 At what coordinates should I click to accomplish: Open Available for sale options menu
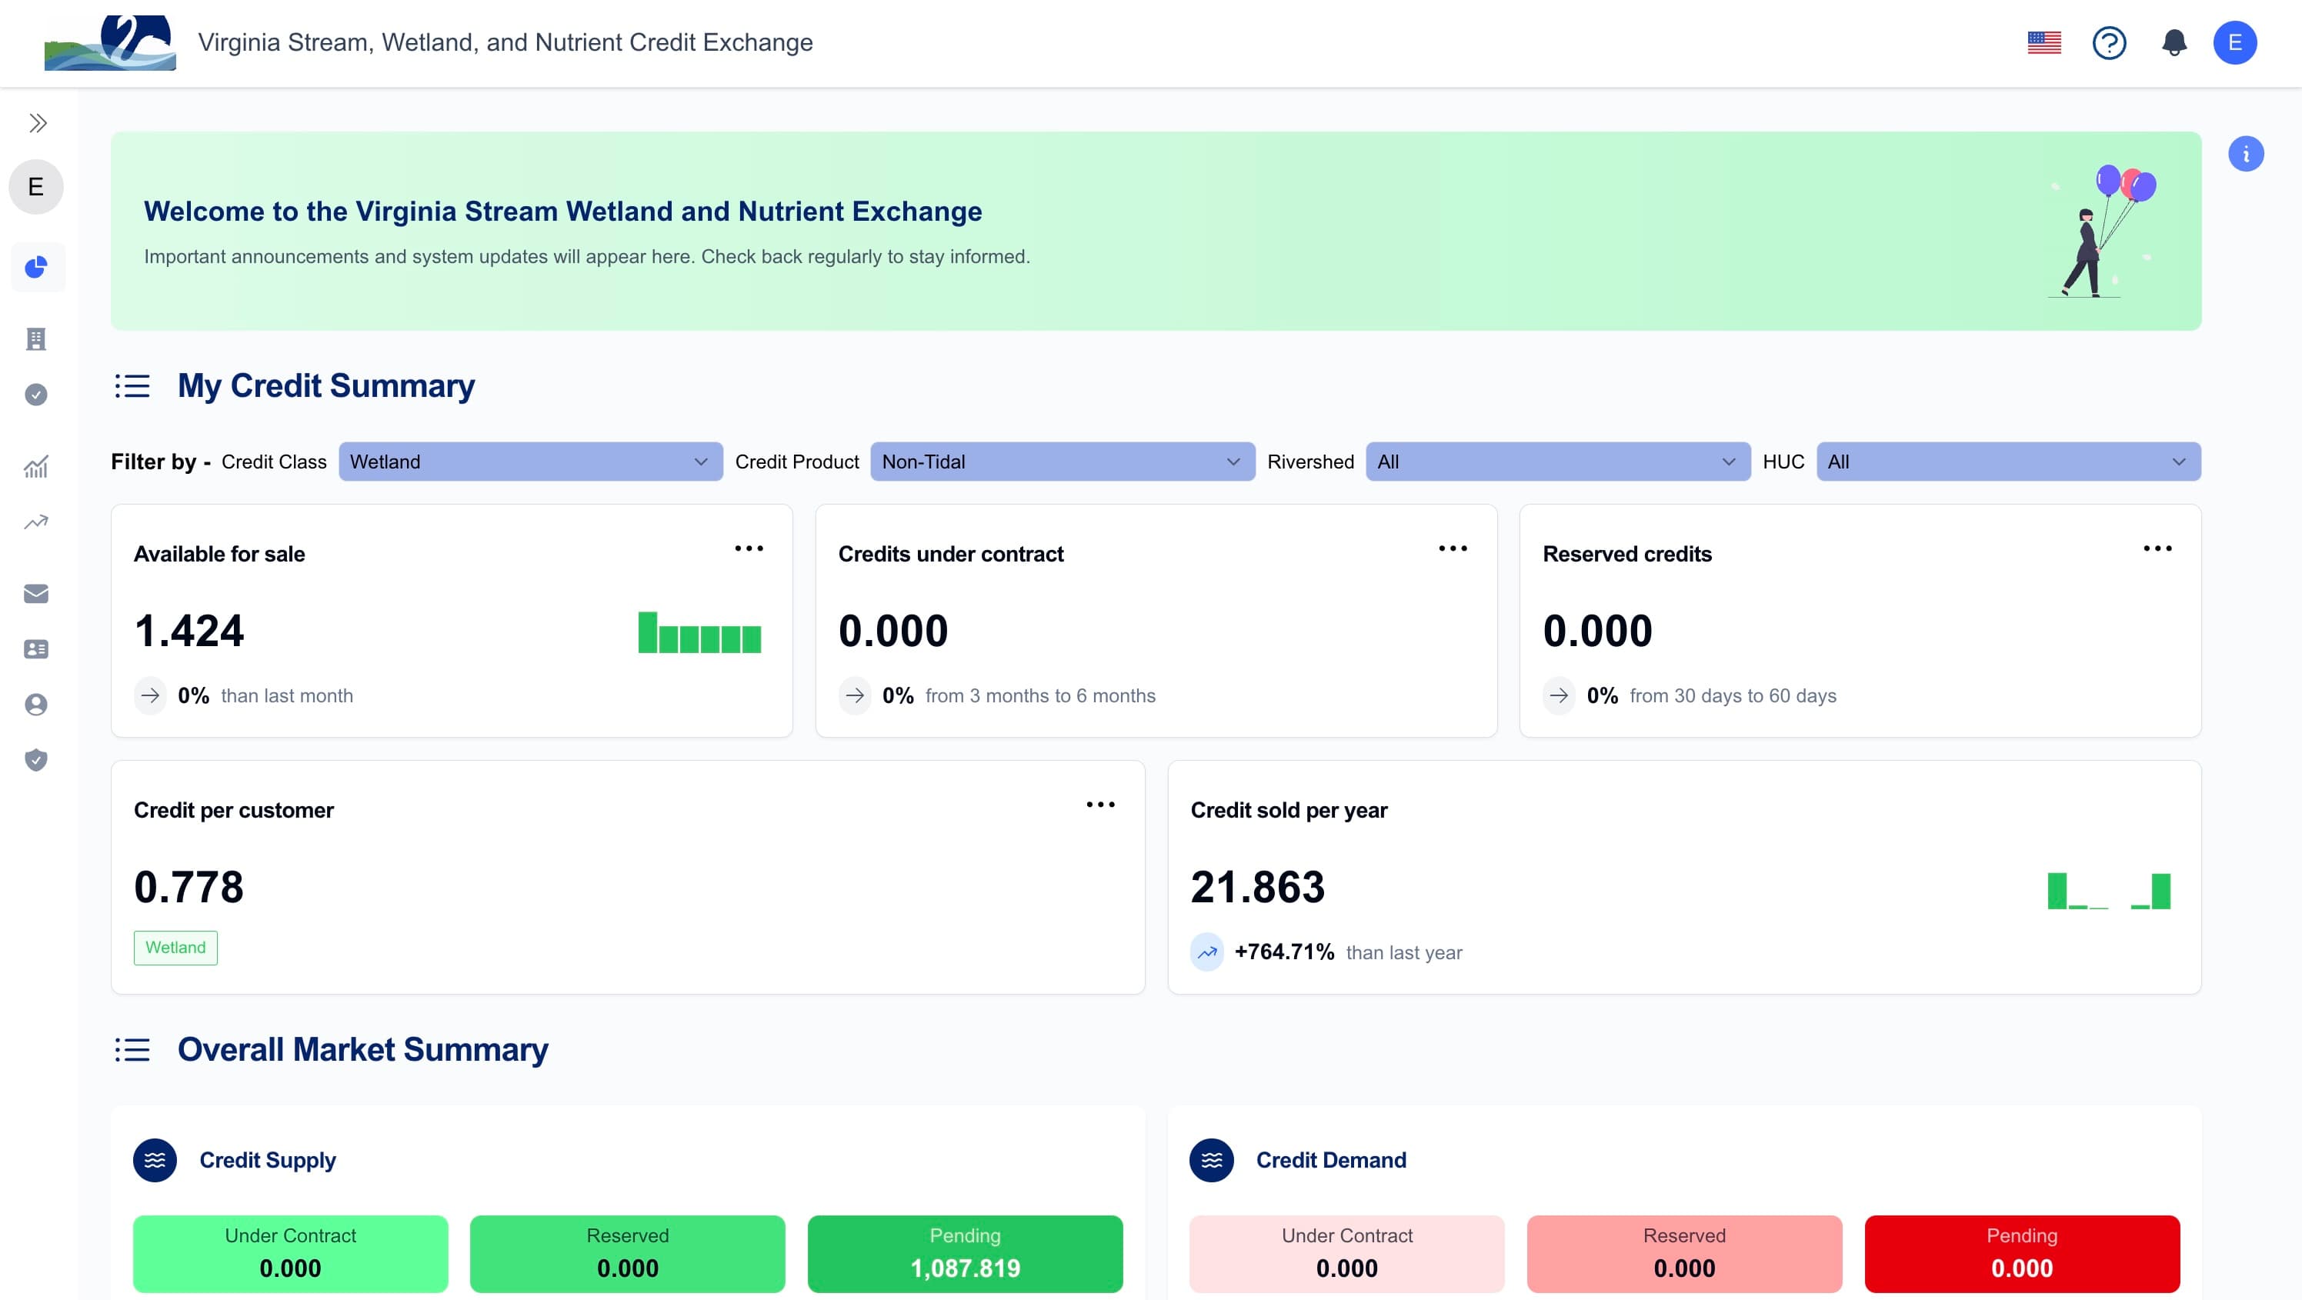click(x=749, y=548)
